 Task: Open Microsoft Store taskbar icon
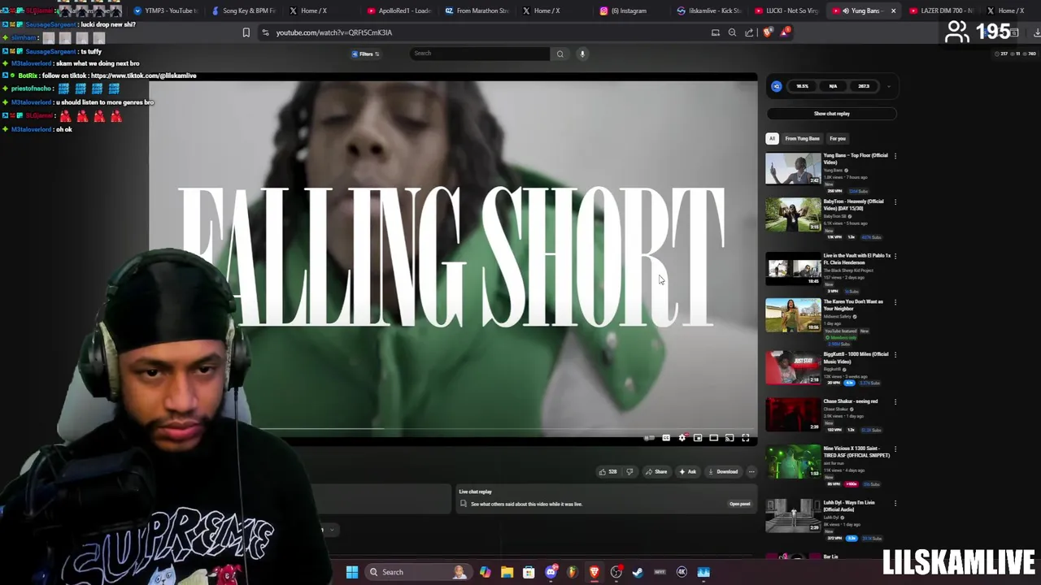tap(529, 572)
